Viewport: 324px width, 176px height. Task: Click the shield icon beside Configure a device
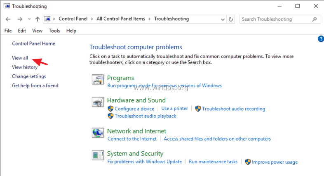tap(110, 109)
